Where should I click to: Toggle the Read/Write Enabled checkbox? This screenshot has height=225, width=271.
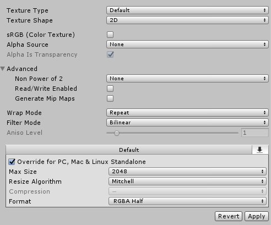[110, 89]
